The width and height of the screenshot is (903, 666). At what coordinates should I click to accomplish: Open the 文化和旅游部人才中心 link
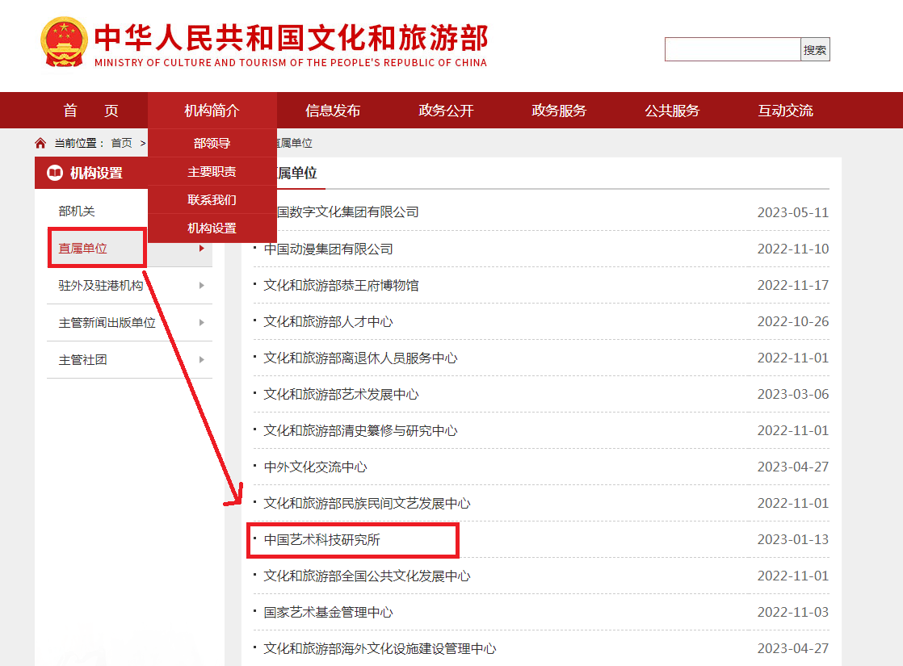[328, 322]
